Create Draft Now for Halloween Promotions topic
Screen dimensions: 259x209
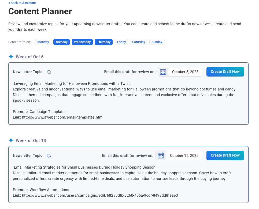point(225,72)
